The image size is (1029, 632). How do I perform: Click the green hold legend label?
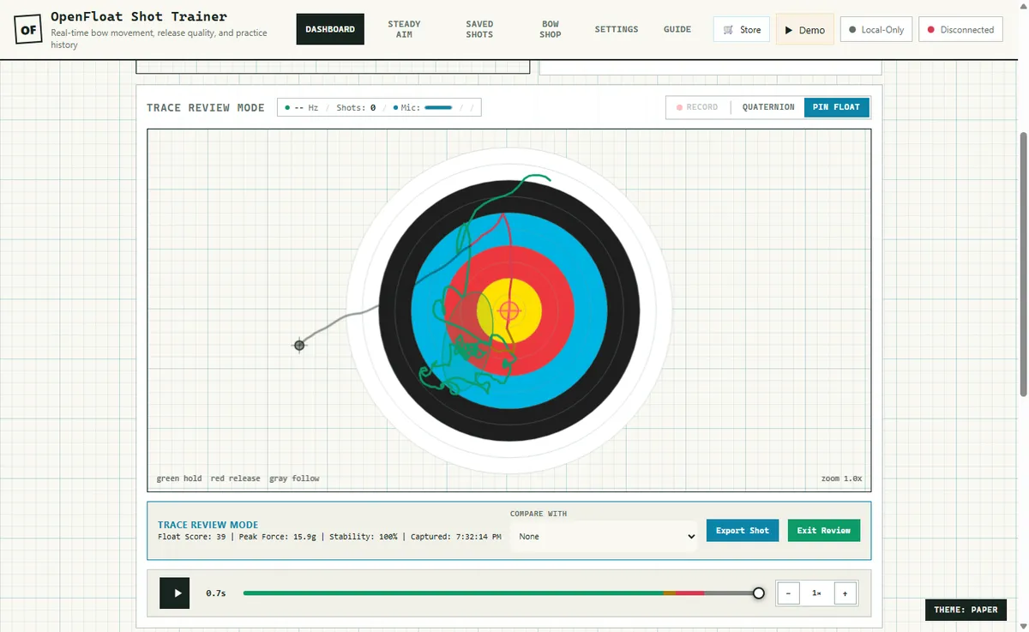pyautogui.click(x=179, y=479)
